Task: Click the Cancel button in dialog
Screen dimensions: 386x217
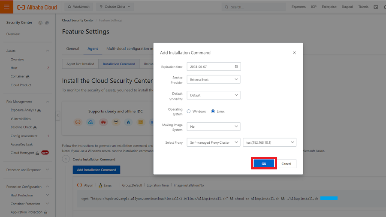Action: [286, 164]
